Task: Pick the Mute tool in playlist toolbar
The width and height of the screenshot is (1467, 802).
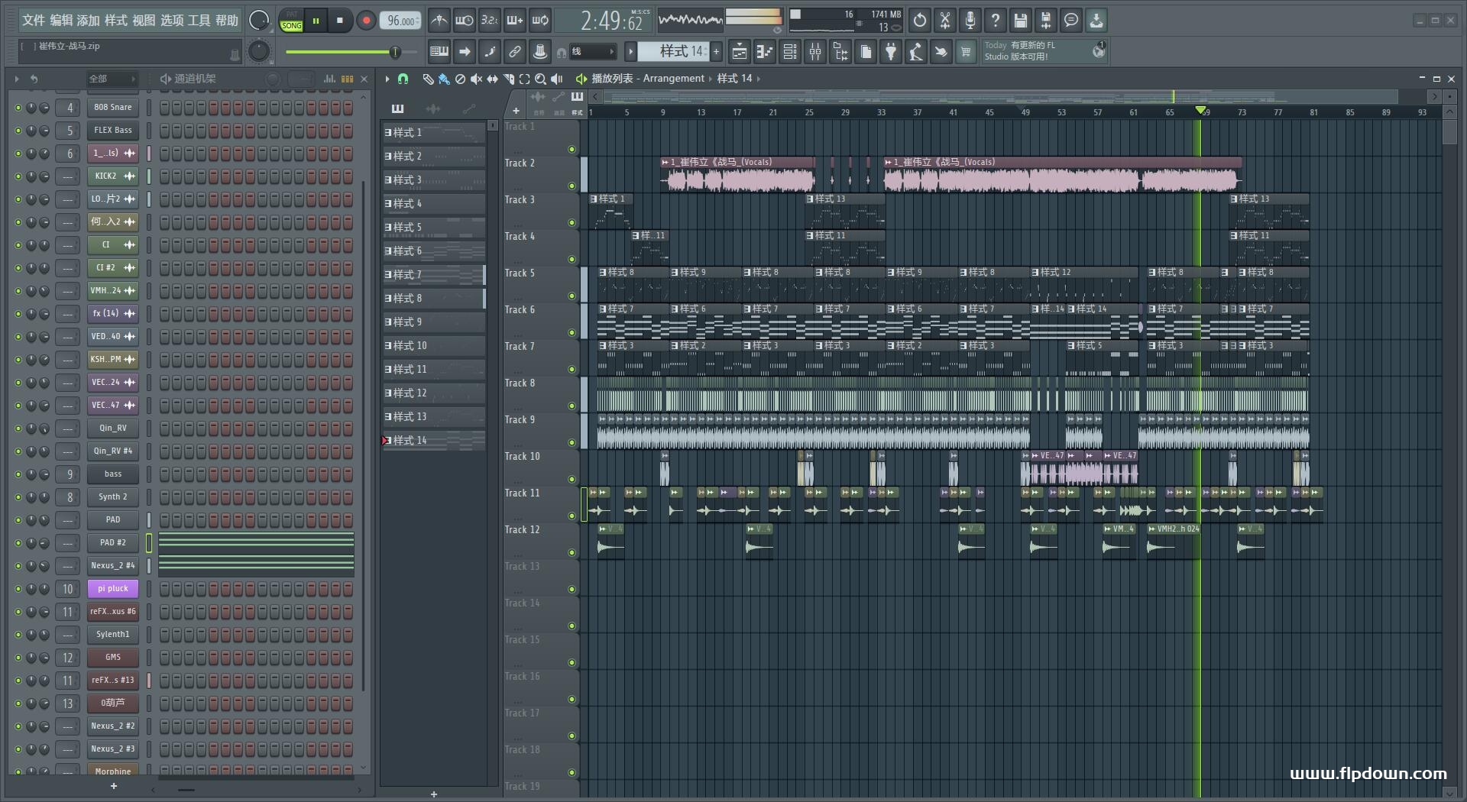Action: coord(476,79)
